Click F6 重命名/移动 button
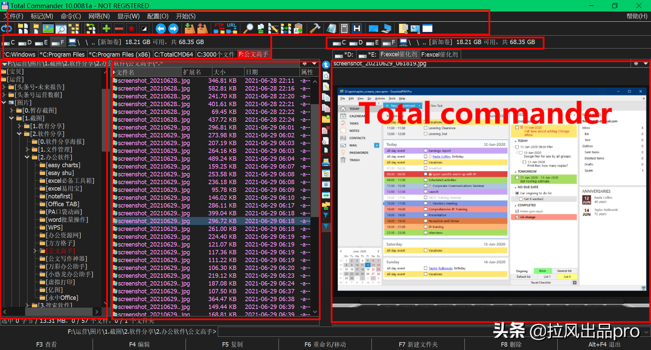The height and width of the screenshot is (350, 651). (x=325, y=344)
